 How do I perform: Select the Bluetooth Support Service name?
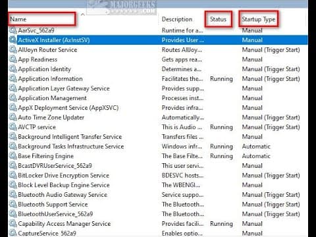tap(53, 204)
